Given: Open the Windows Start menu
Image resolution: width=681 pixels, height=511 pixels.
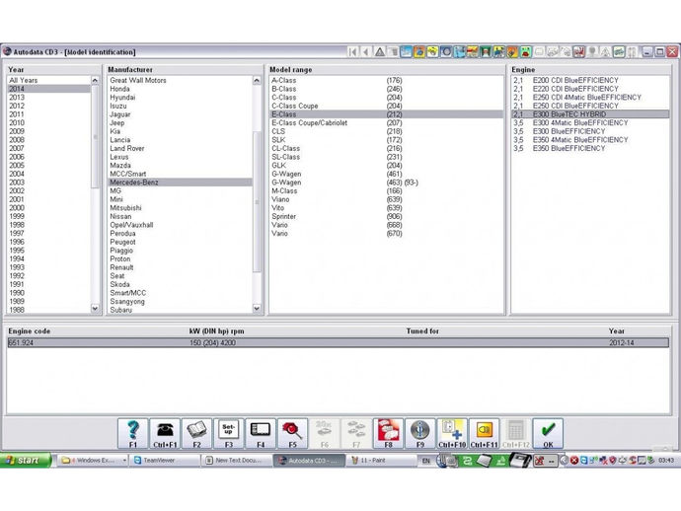Looking at the screenshot, I should point(26,461).
